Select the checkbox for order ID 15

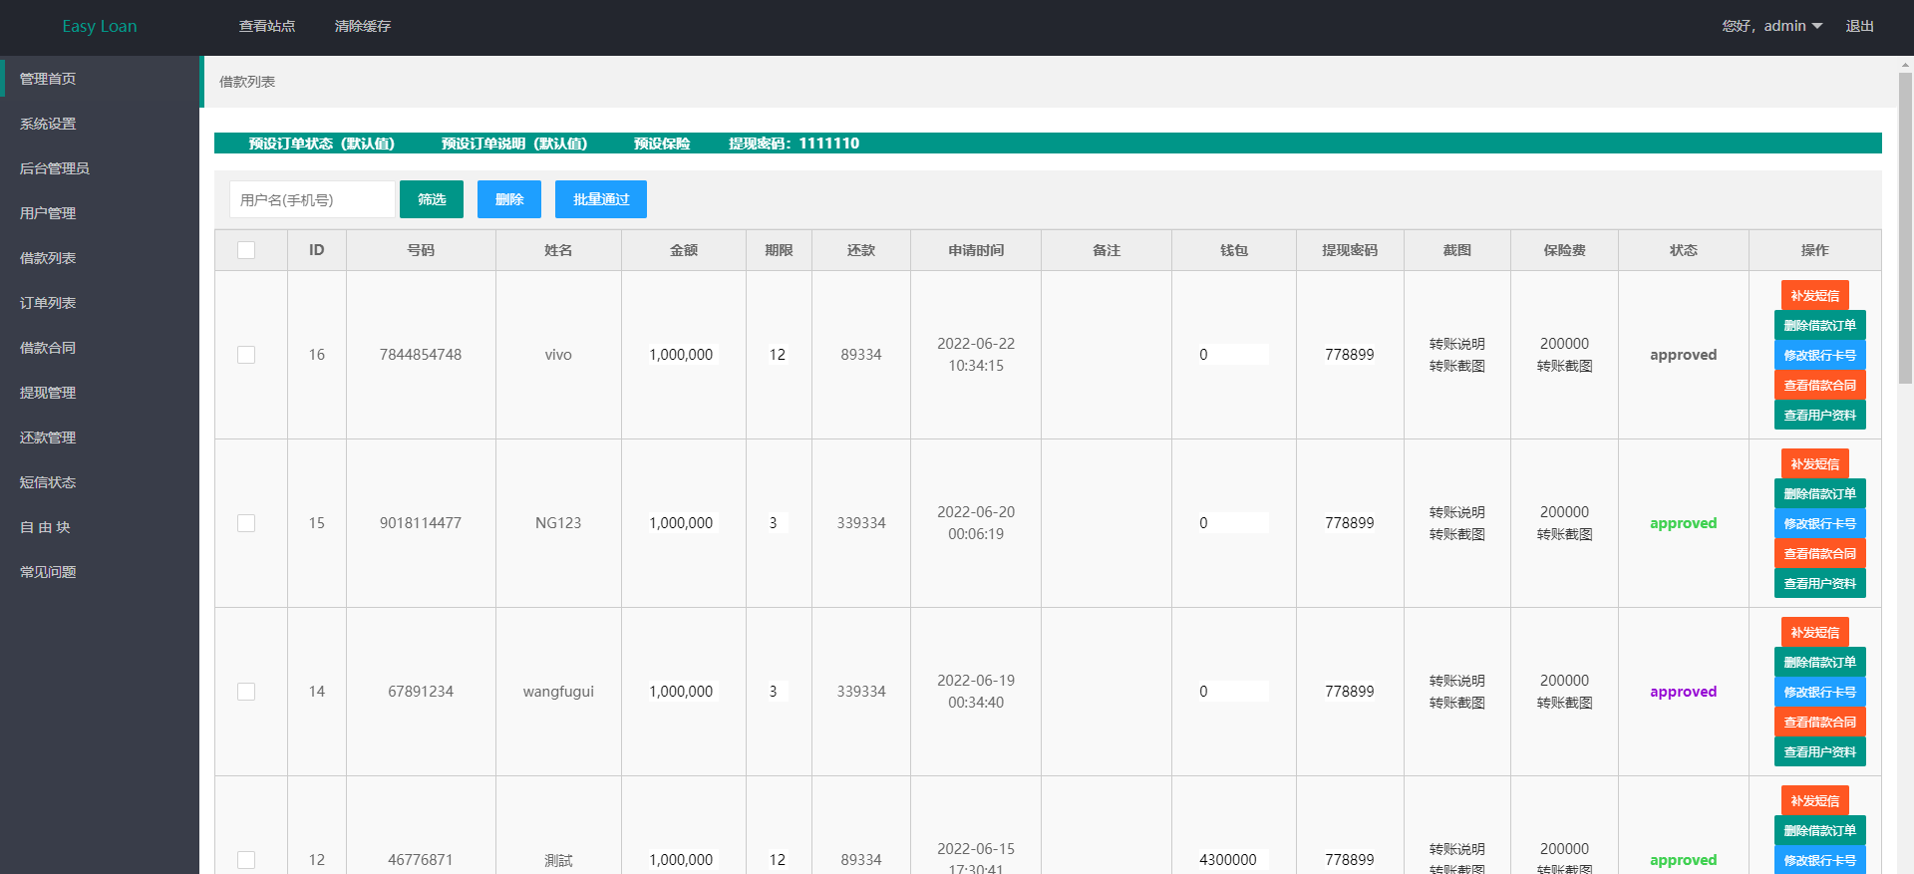click(246, 523)
